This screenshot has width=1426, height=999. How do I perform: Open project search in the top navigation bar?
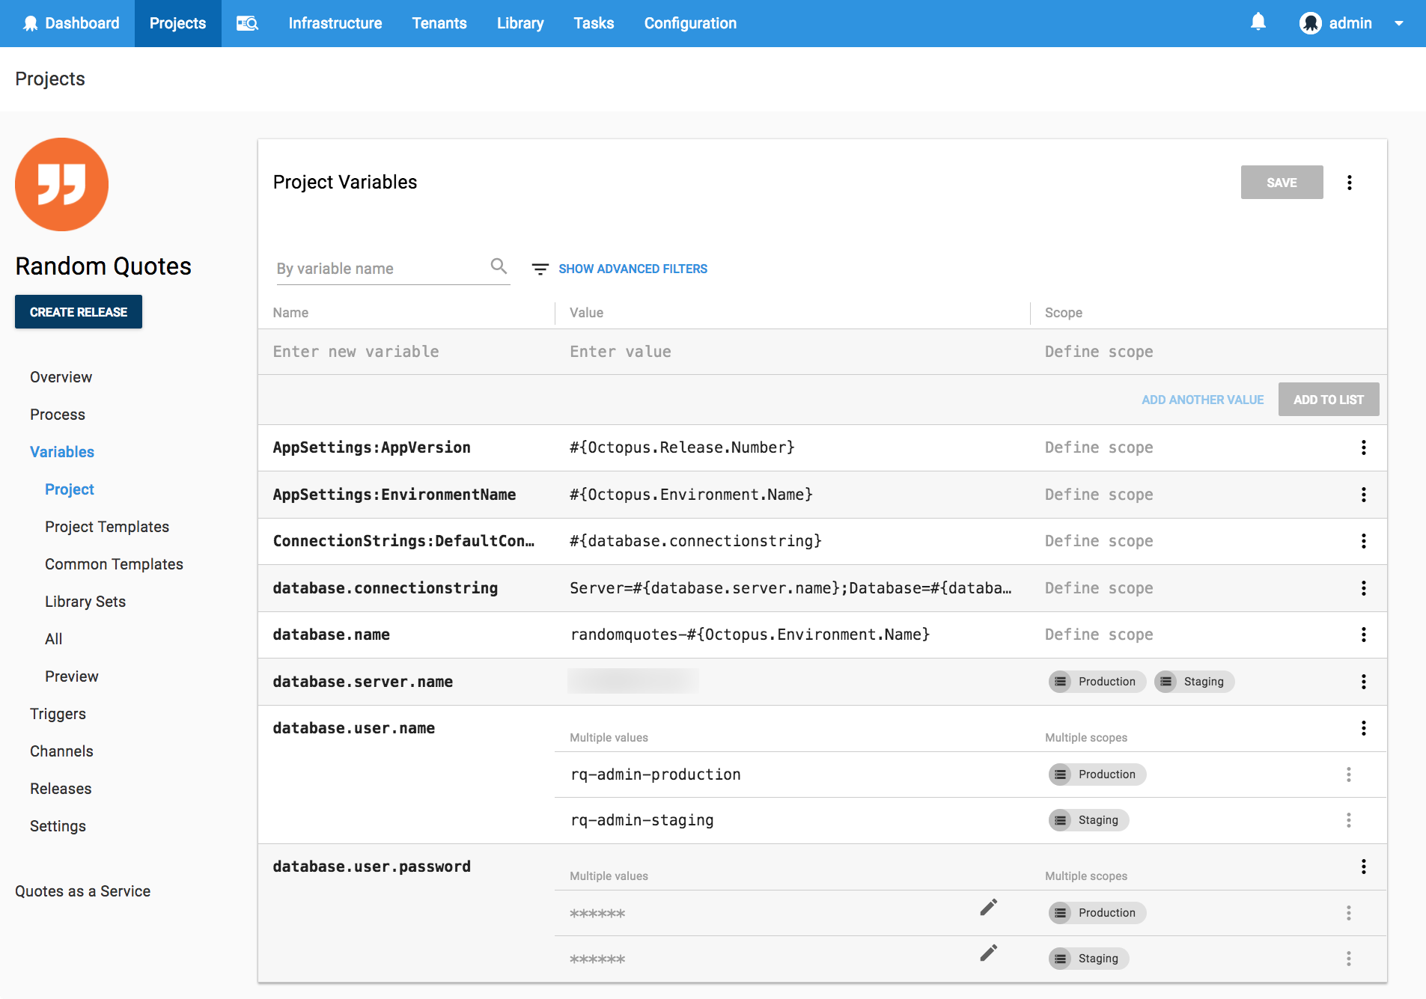[x=247, y=23]
